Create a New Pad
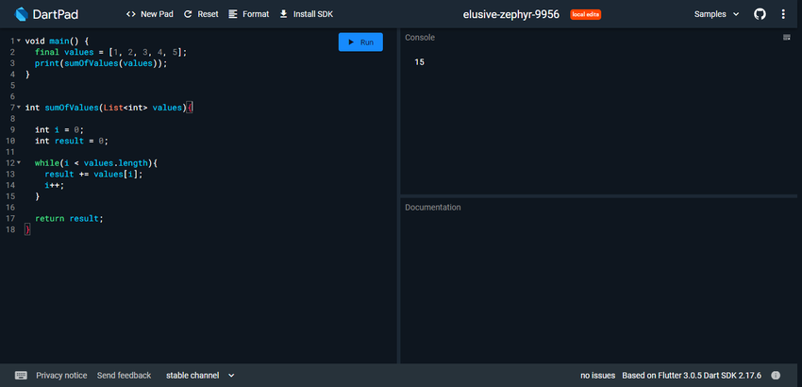This screenshot has height=387, width=802. coord(149,14)
